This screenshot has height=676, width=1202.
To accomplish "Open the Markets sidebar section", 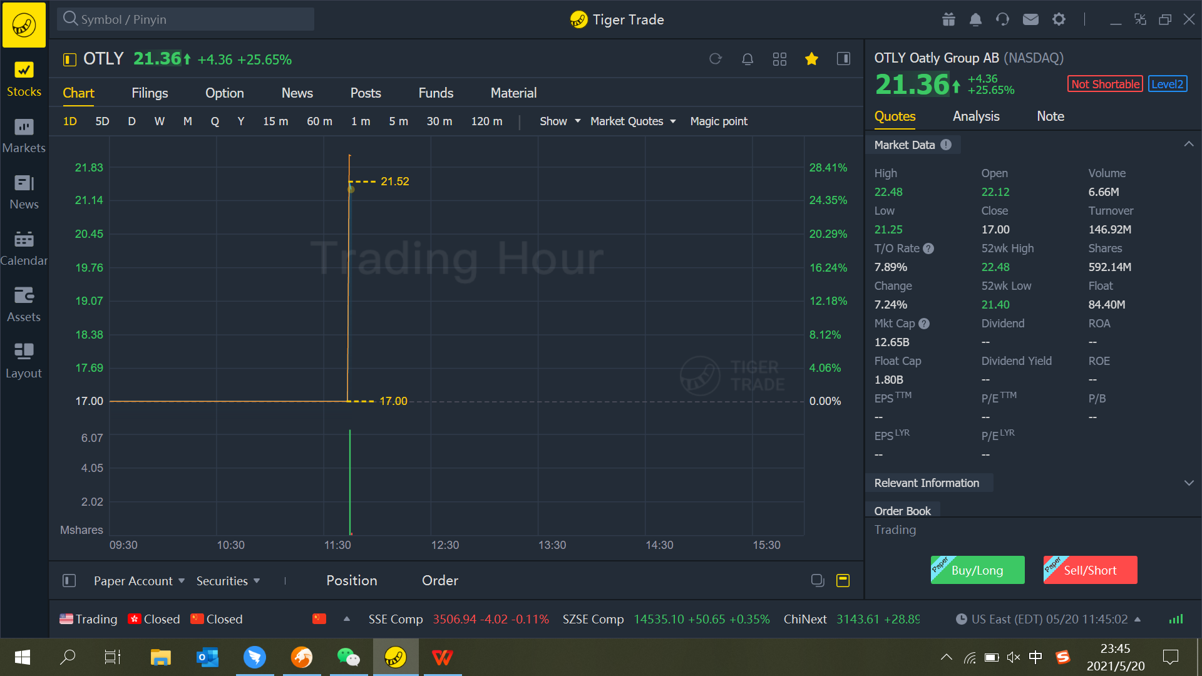I will point(24,136).
